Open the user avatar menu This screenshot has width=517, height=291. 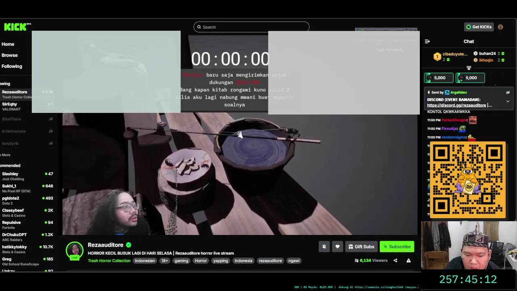pyautogui.click(x=500, y=27)
